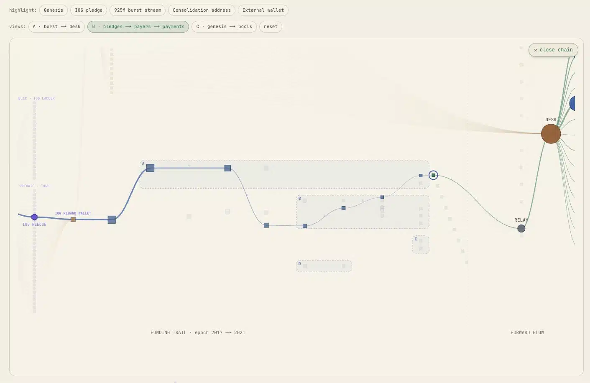Viewport: 590px width, 383px height.
Task: Click the IOG LADDER label
Action: [36, 98]
